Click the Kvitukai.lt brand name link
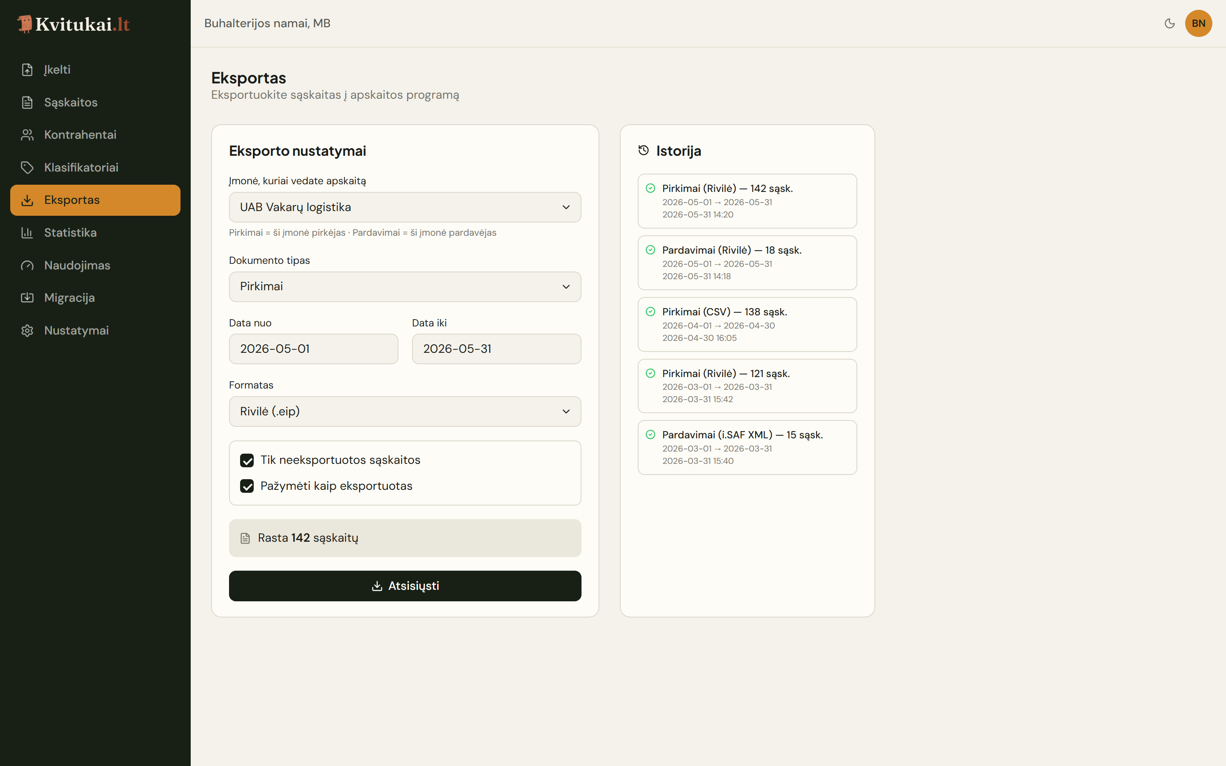The image size is (1226, 766). coord(83,24)
